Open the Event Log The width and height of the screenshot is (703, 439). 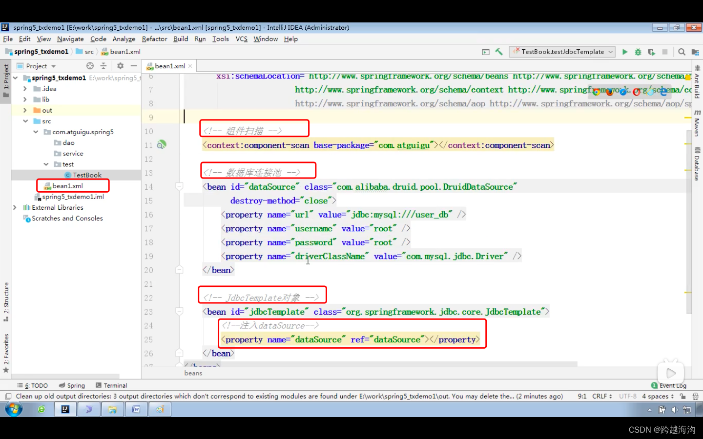(669, 385)
